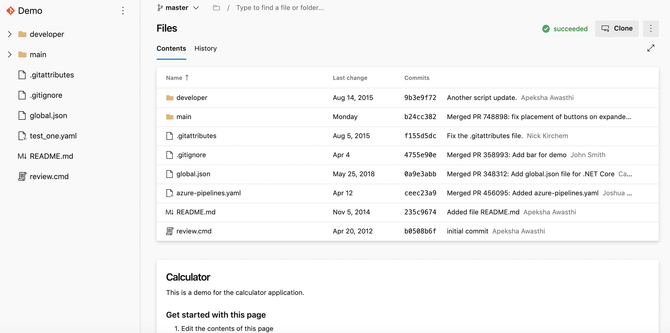Click the expand to fullscreen icon

point(651,48)
